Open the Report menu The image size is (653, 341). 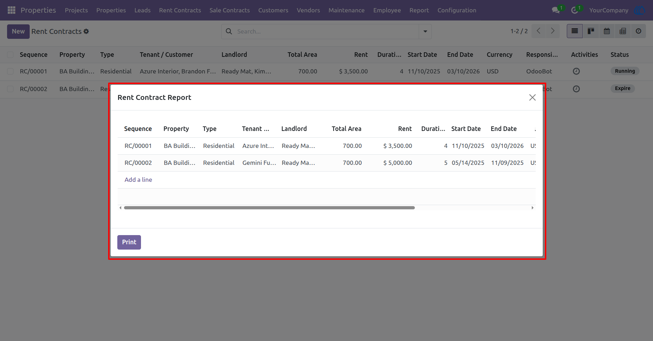[419, 10]
